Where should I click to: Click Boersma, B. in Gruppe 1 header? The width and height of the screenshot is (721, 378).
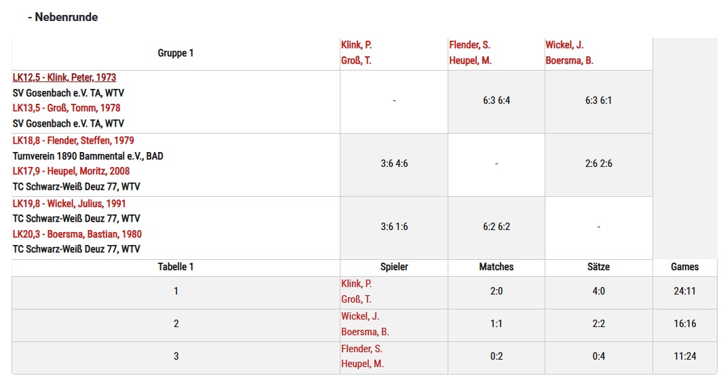point(569,60)
